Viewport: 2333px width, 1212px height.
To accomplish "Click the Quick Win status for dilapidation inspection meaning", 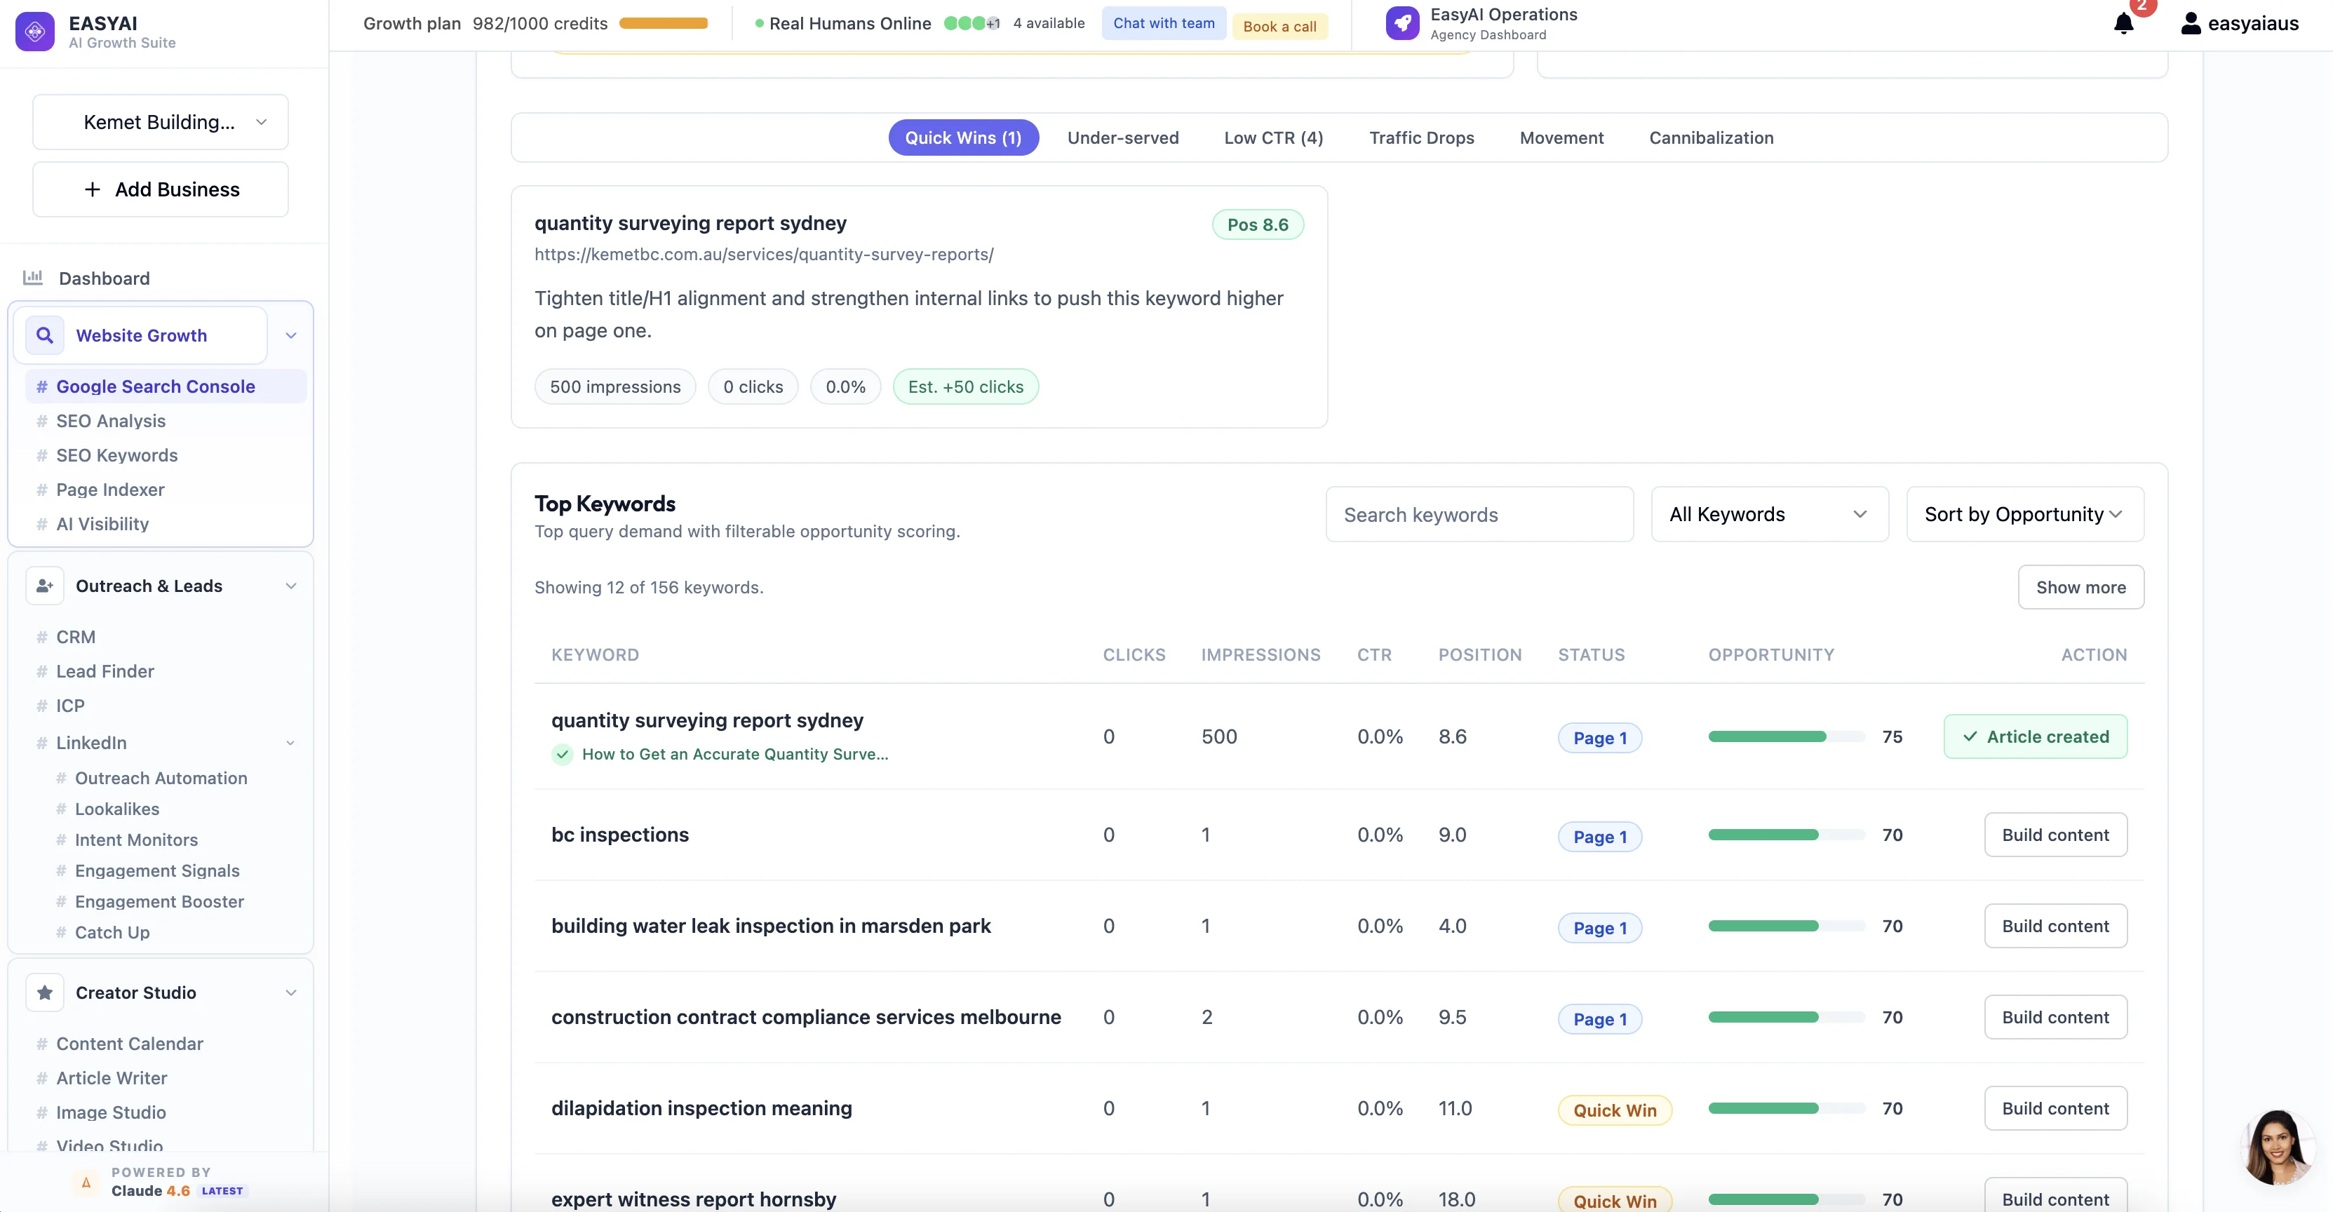I will click(1614, 1110).
